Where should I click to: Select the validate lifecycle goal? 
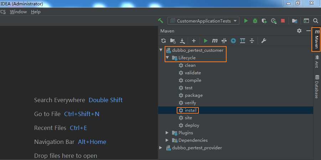click(x=193, y=73)
